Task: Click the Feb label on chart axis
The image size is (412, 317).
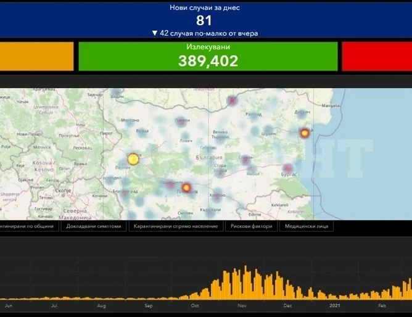Action: [x=382, y=306]
